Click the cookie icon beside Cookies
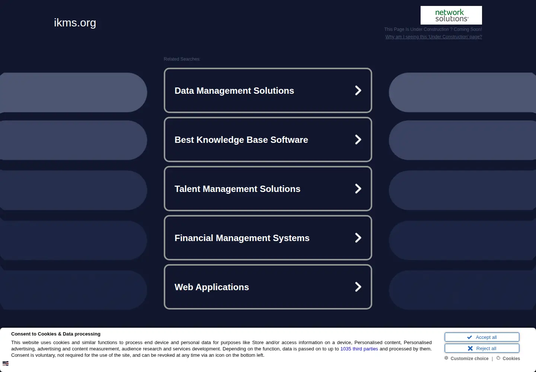 [x=498, y=358]
